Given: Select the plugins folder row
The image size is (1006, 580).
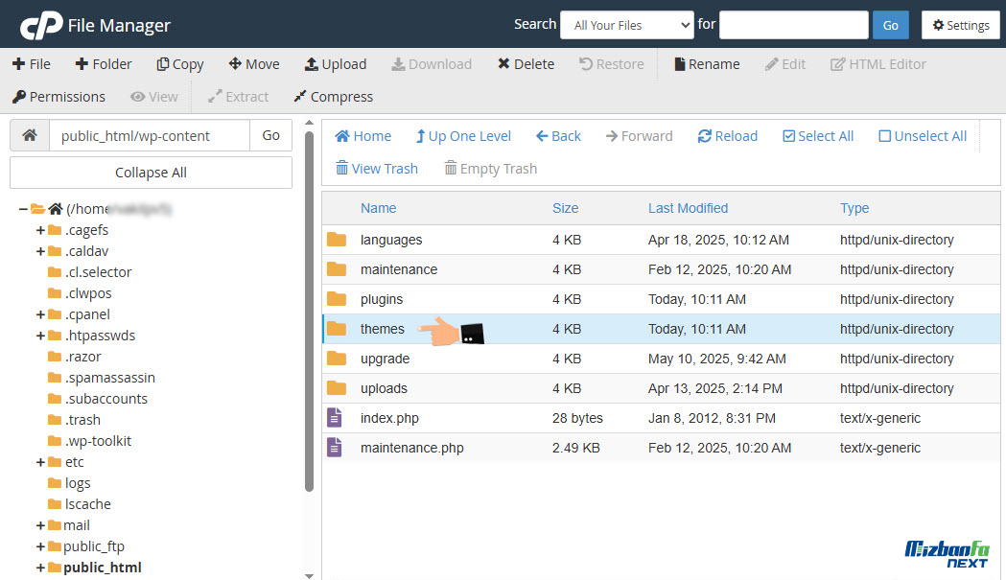Looking at the screenshot, I should [661, 299].
